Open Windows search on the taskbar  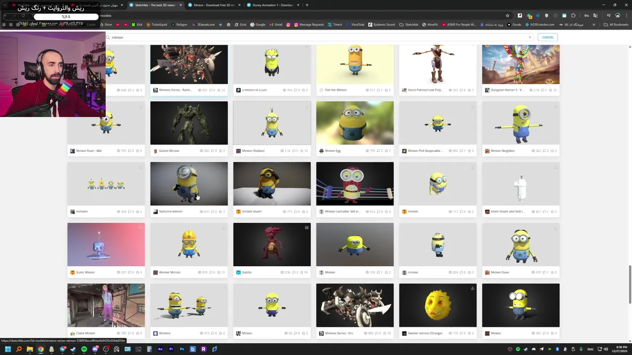(19, 349)
